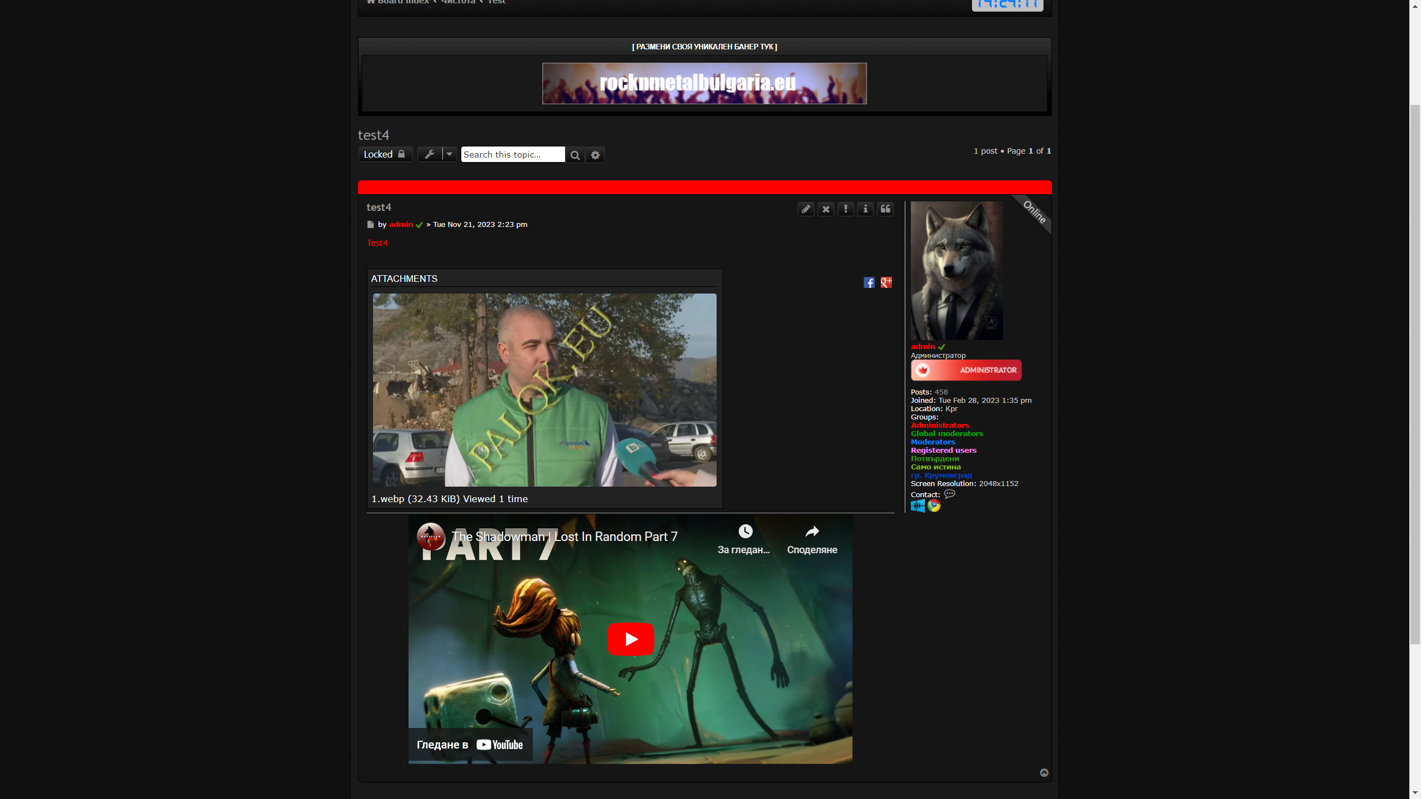Click the report post exclamation icon
The height and width of the screenshot is (799, 1421).
845,209
